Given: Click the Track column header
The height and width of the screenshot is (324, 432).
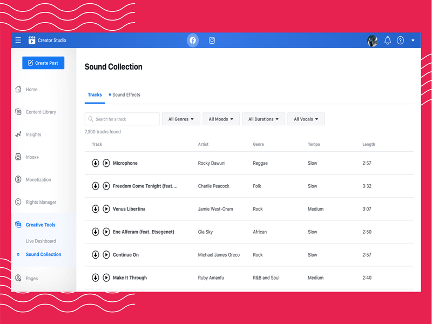Looking at the screenshot, I should (x=97, y=144).
